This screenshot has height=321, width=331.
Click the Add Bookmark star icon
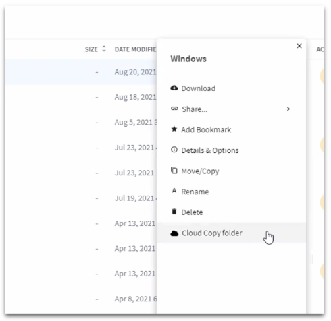[x=174, y=129]
